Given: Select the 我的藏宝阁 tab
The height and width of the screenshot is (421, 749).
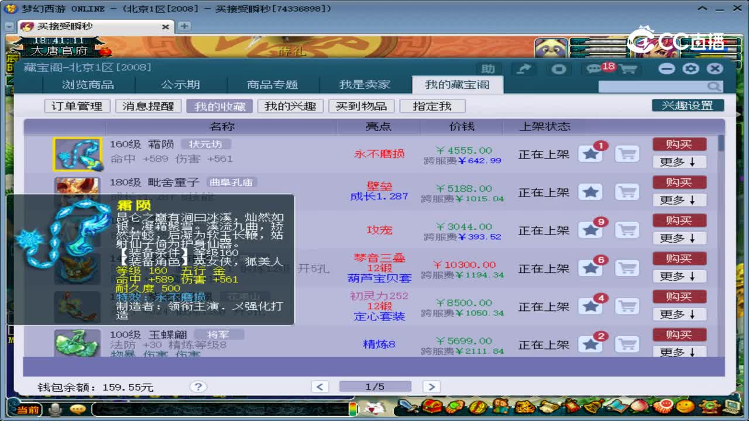Looking at the screenshot, I should point(456,85).
